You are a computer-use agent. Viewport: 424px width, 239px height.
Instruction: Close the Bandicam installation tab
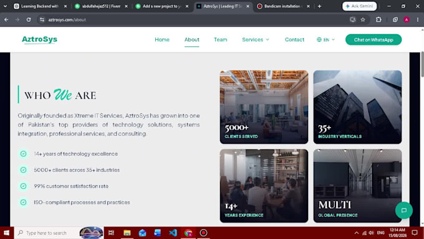click(308, 6)
